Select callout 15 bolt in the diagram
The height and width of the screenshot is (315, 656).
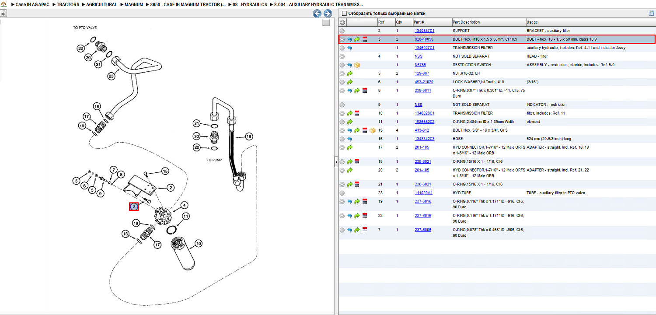tap(165, 171)
